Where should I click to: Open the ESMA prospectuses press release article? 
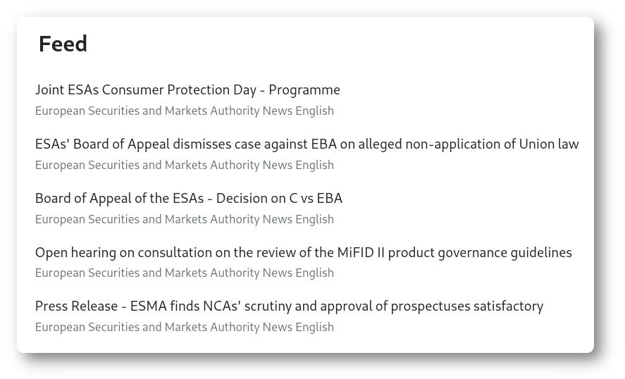pos(289,306)
